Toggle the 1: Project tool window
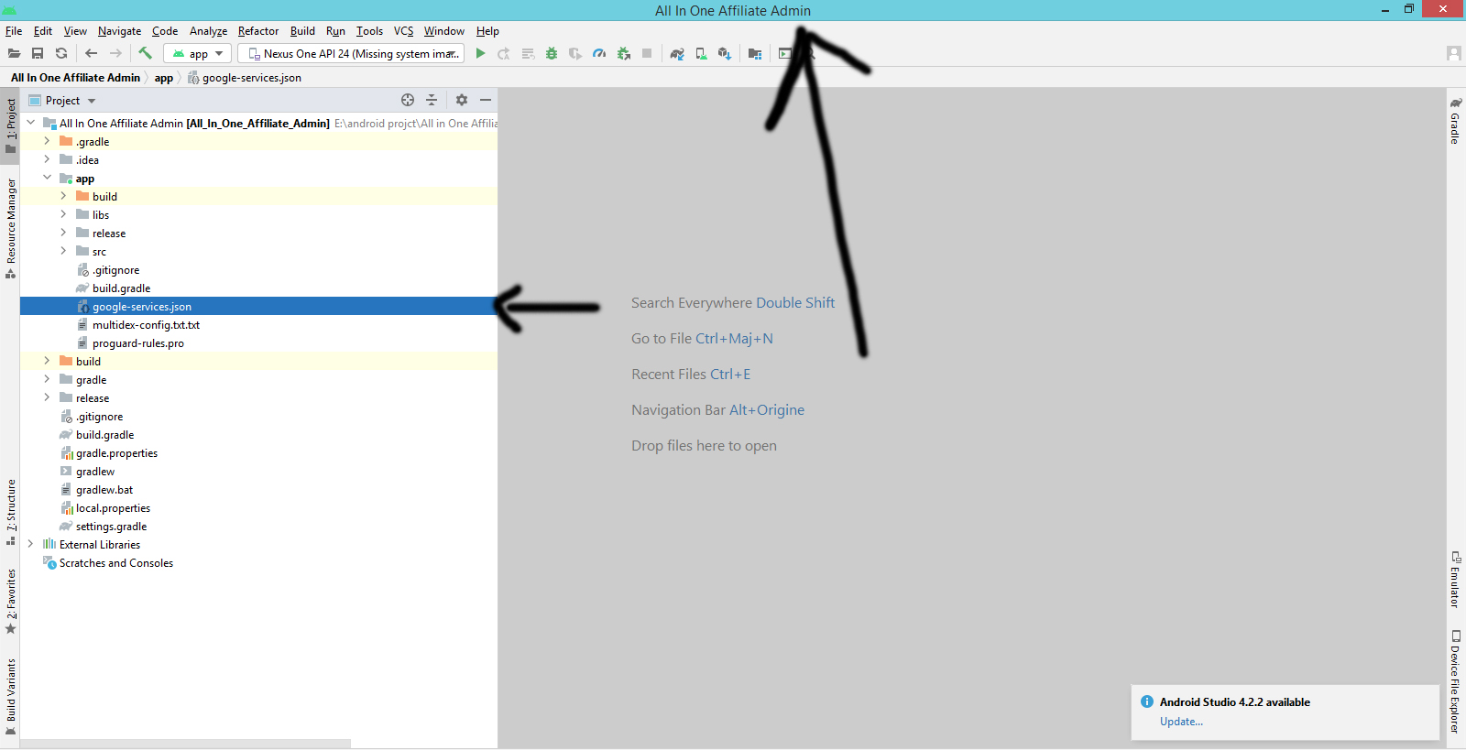Screen dimensions: 1466x750 coord(10,126)
